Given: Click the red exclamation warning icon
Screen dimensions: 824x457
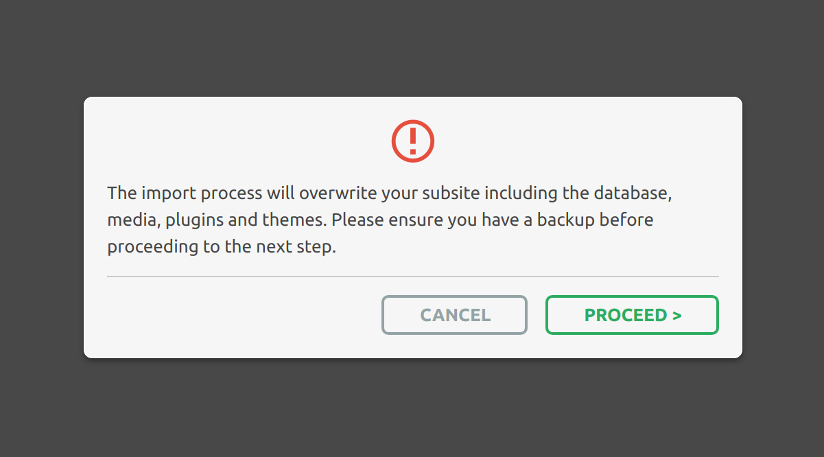Looking at the screenshot, I should [412, 141].
